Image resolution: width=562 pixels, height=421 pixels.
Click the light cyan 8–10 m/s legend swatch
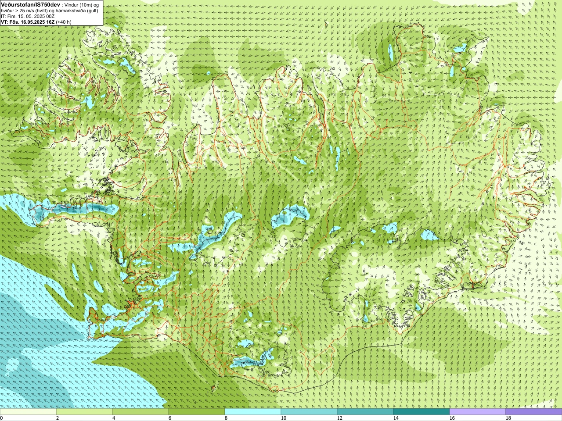[253, 412]
